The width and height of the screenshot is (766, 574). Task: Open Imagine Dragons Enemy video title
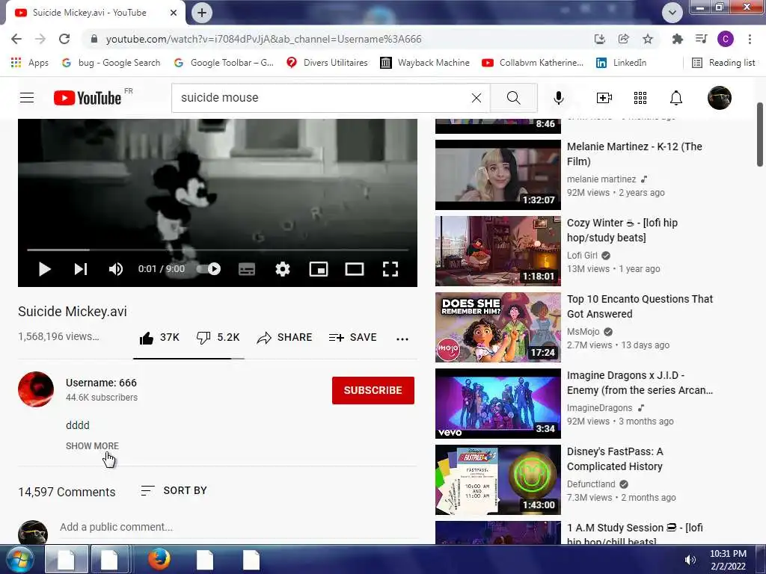coord(640,383)
